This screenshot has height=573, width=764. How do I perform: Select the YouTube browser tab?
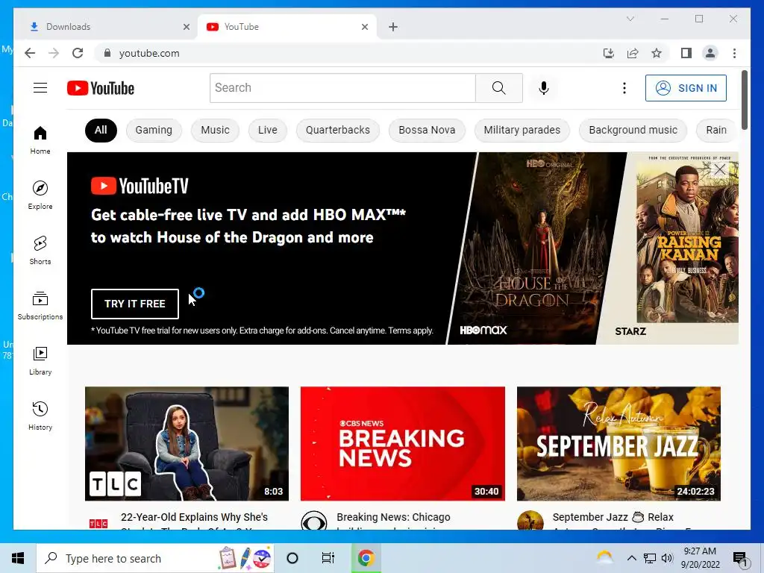point(287,27)
